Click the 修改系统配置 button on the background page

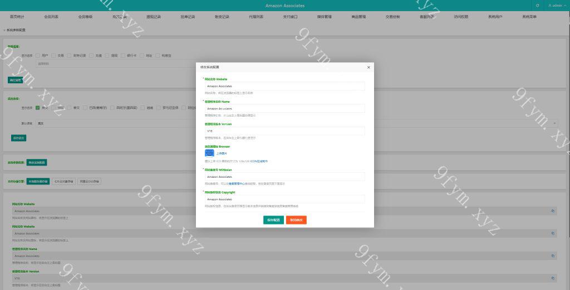pos(37,163)
